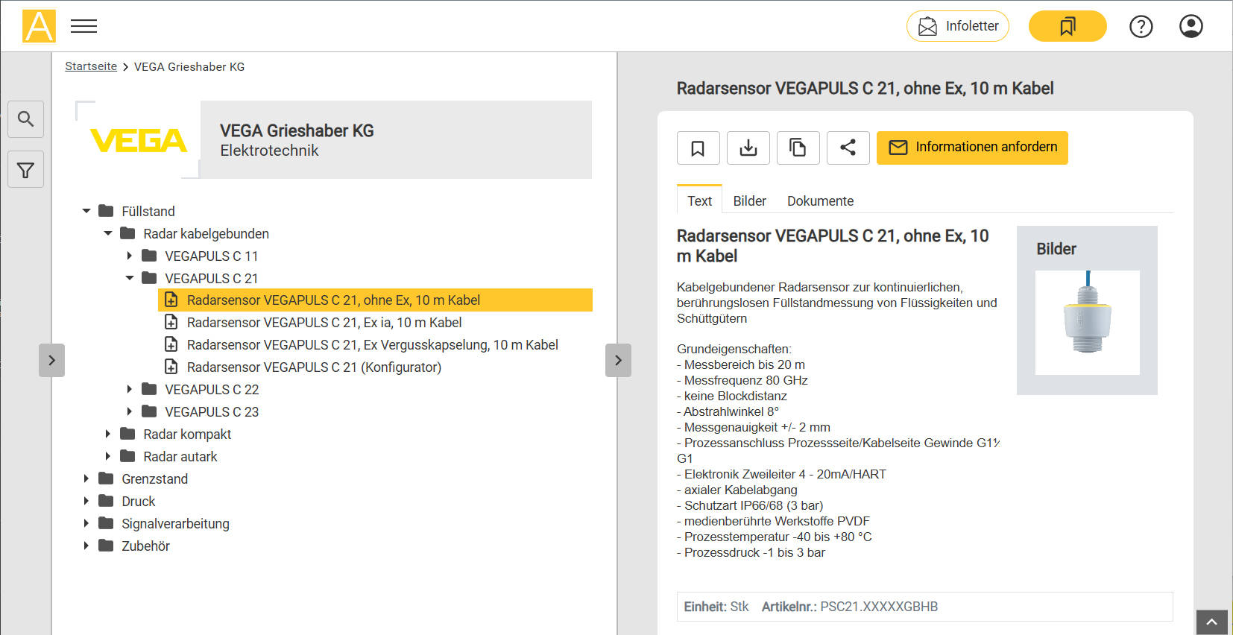This screenshot has width=1233, height=635.
Task: Copy product text using copy icon
Action: tap(798, 148)
